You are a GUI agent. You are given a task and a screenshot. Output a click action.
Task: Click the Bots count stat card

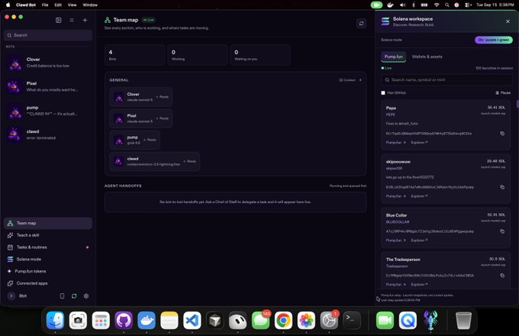(x=135, y=55)
